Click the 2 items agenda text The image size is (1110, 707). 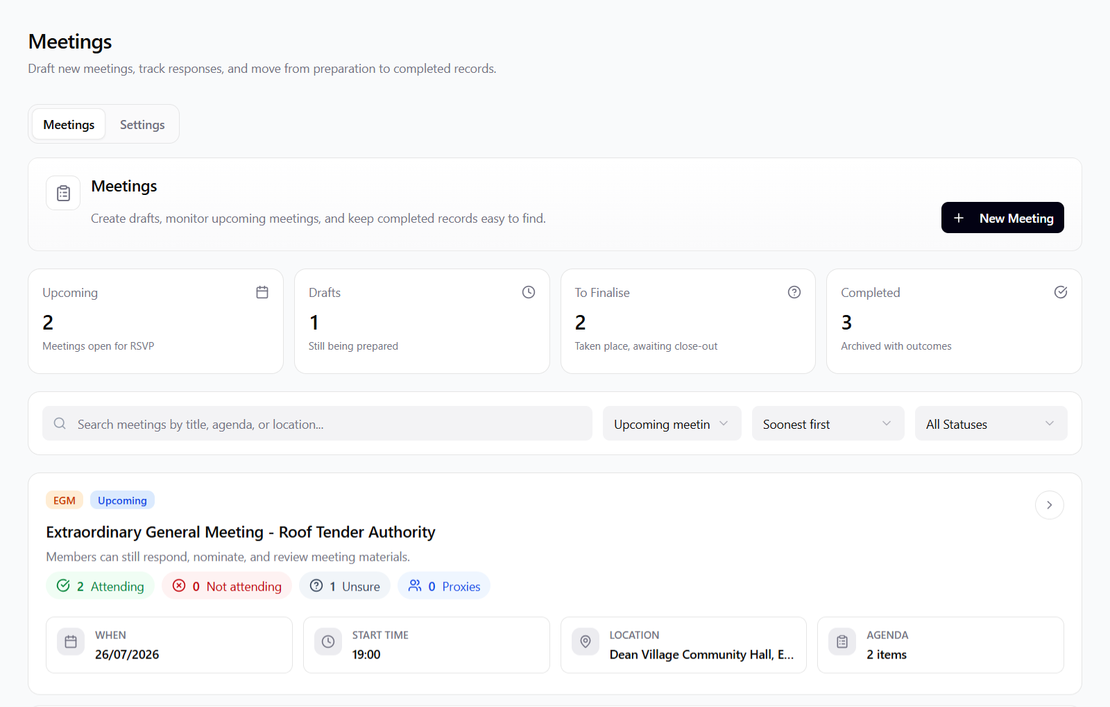coord(887,654)
